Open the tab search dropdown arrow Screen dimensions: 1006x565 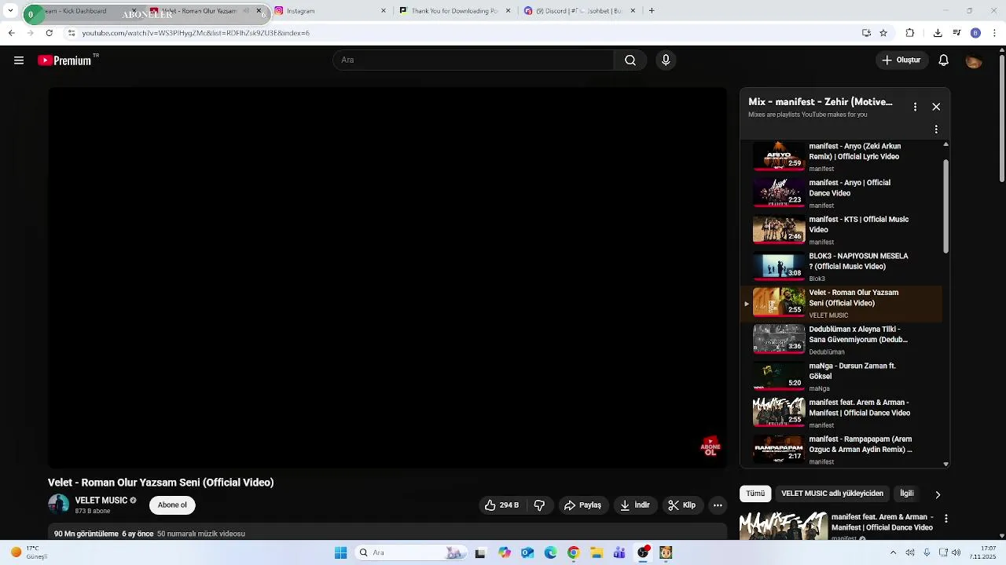(x=11, y=11)
